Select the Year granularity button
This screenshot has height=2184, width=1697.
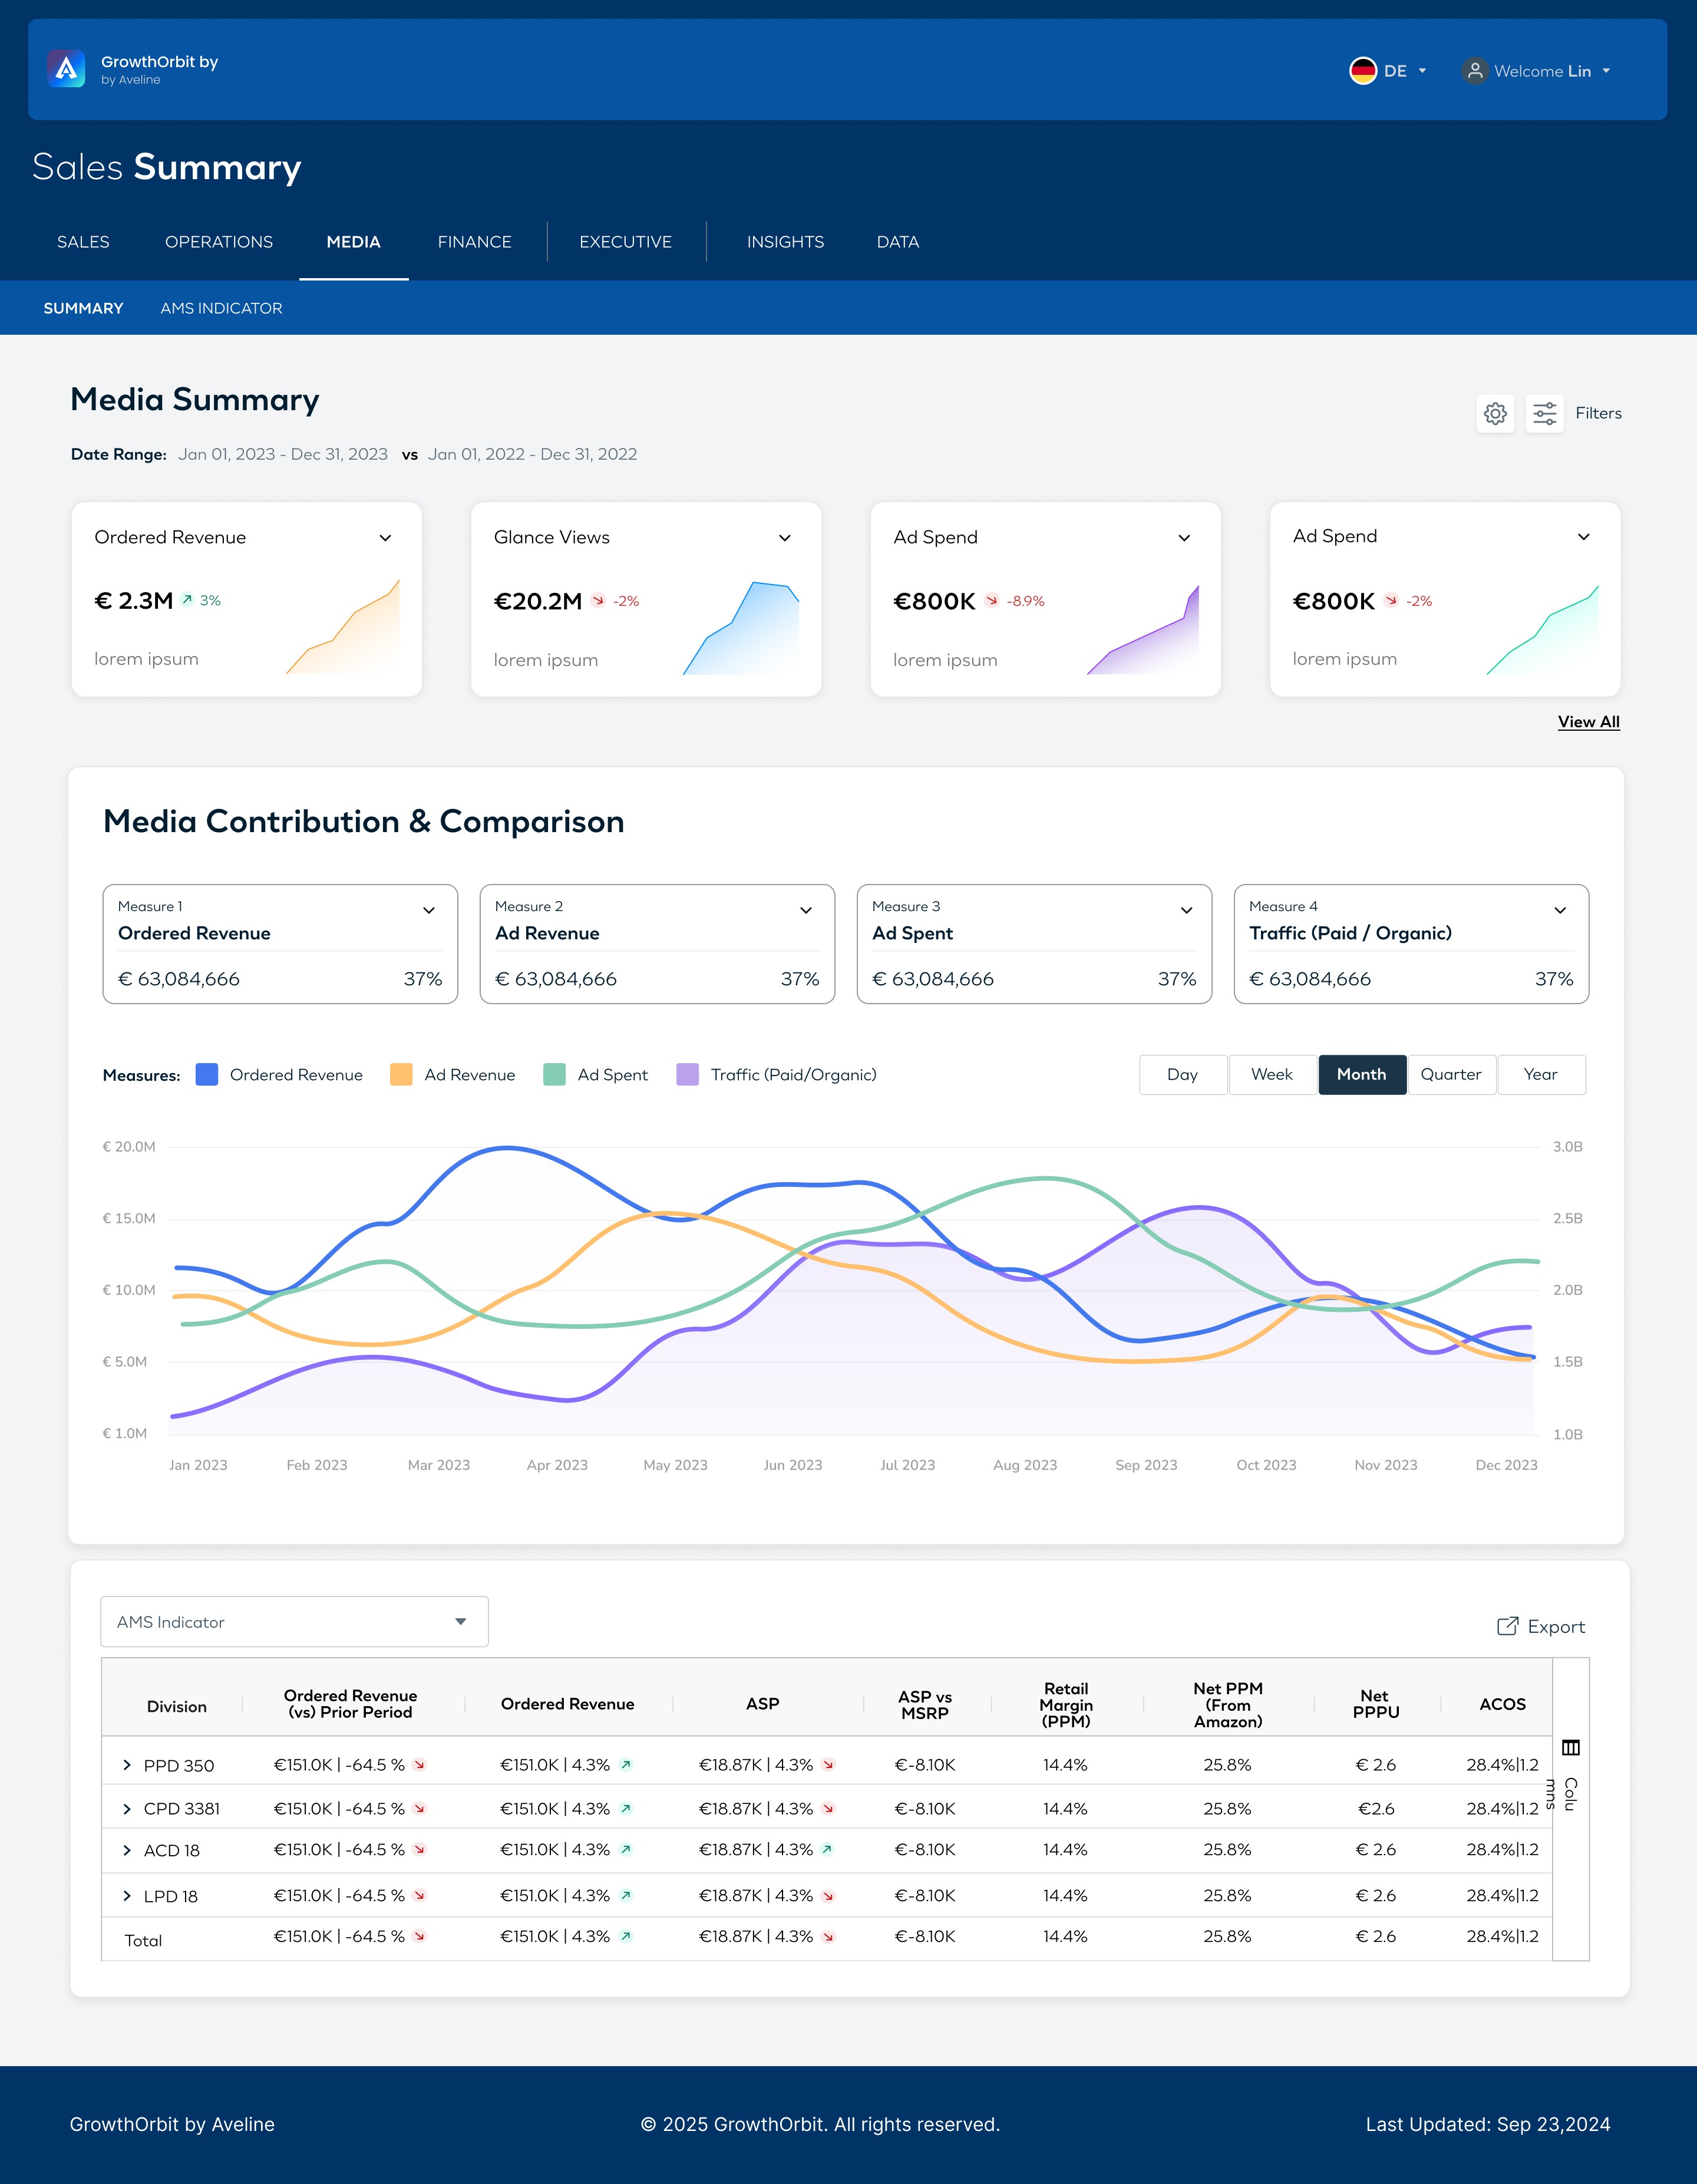coord(1540,1074)
